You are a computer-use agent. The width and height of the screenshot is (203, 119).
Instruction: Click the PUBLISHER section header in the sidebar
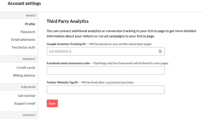[28, 87]
